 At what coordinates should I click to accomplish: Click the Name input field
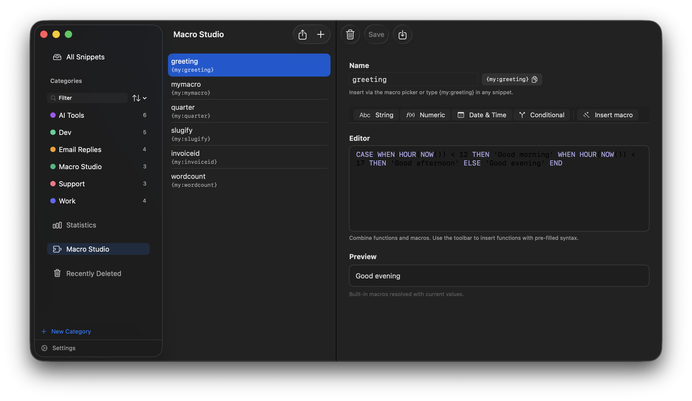coord(413,80)
